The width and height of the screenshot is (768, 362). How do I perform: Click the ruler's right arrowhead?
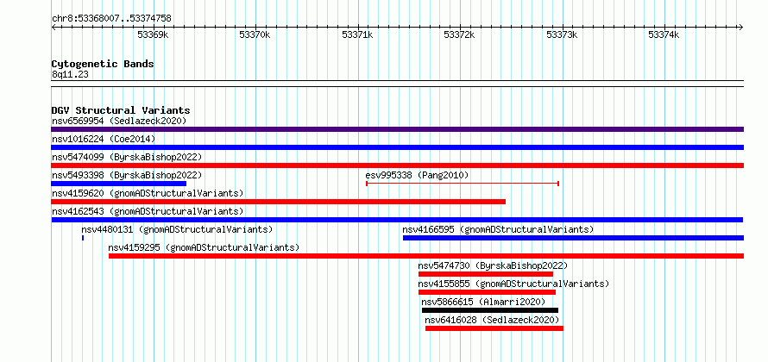click(741, 27)
